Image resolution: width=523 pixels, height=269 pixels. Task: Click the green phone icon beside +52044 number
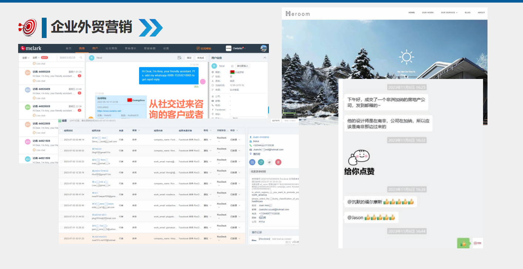[251, 145]
